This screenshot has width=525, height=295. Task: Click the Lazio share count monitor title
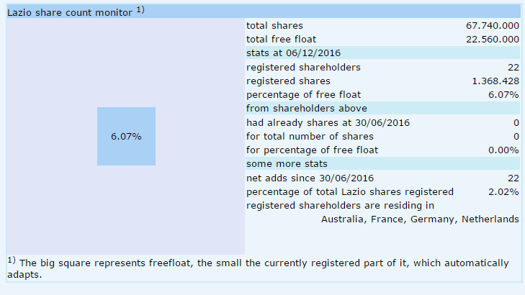tap(69, 13)
